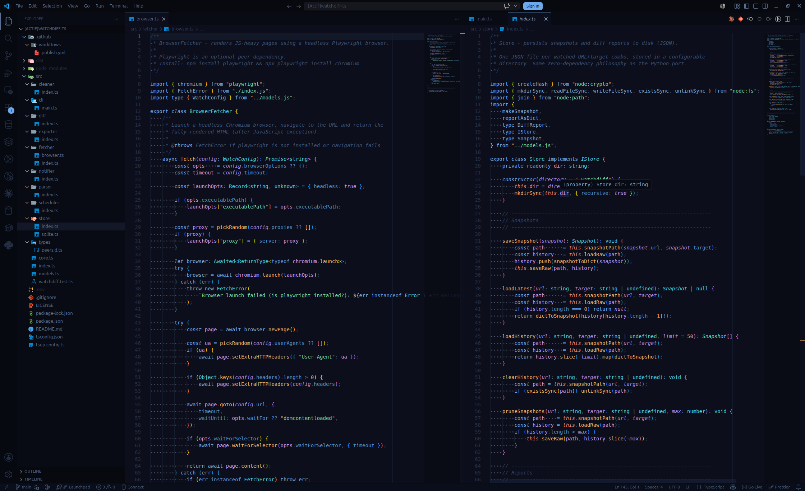Toggle the secondary side bar layout button
805x491 pixels.
765,6
